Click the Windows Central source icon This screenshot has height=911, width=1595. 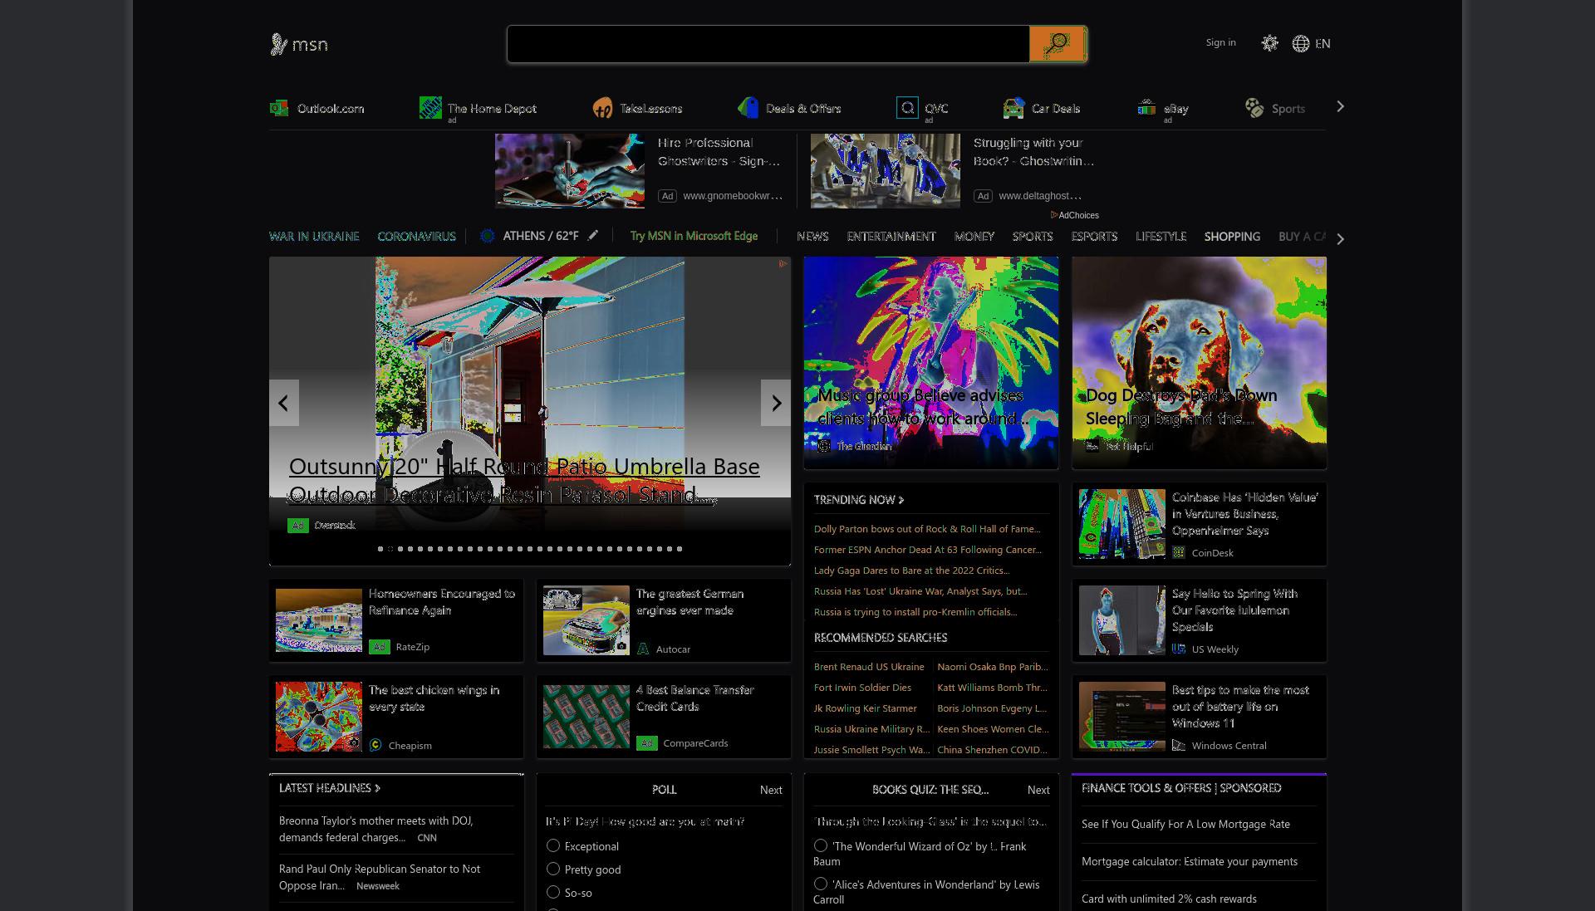tap(1179, 745)
